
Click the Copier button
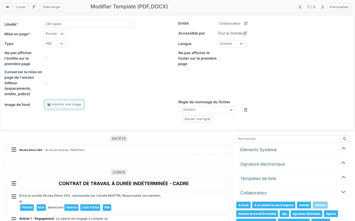(21, 7)
